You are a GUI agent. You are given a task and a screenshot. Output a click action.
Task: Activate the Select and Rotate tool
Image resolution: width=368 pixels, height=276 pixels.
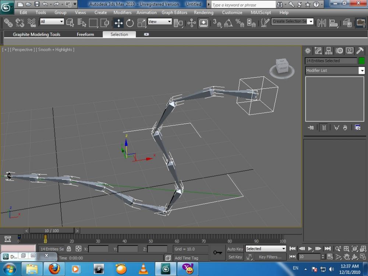(x=130, y=23)
